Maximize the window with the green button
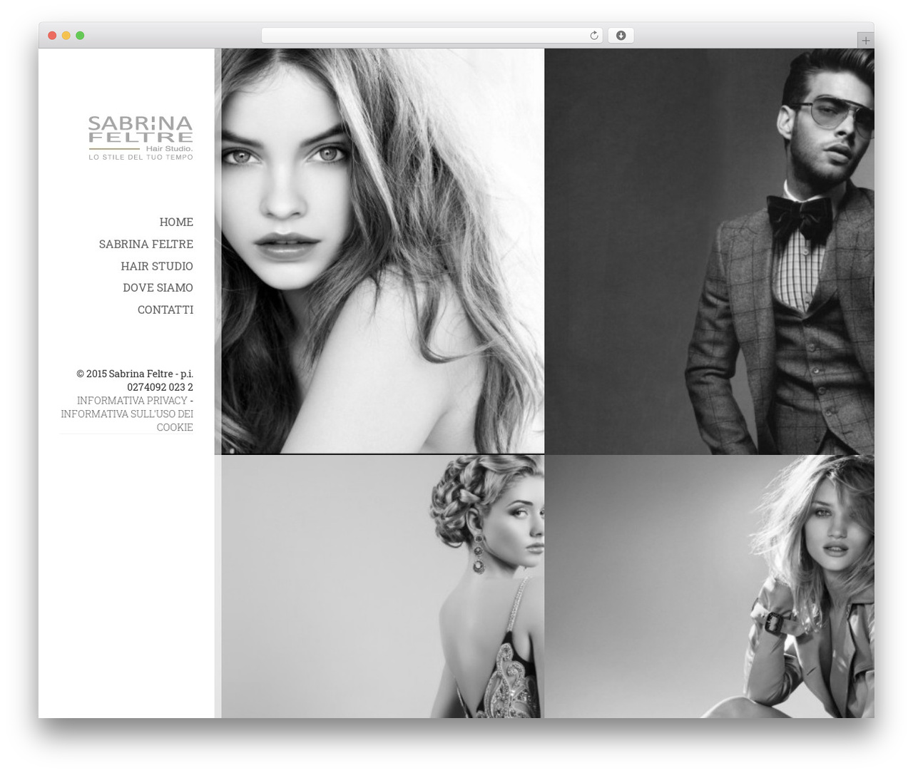 [x=80, y=36]
